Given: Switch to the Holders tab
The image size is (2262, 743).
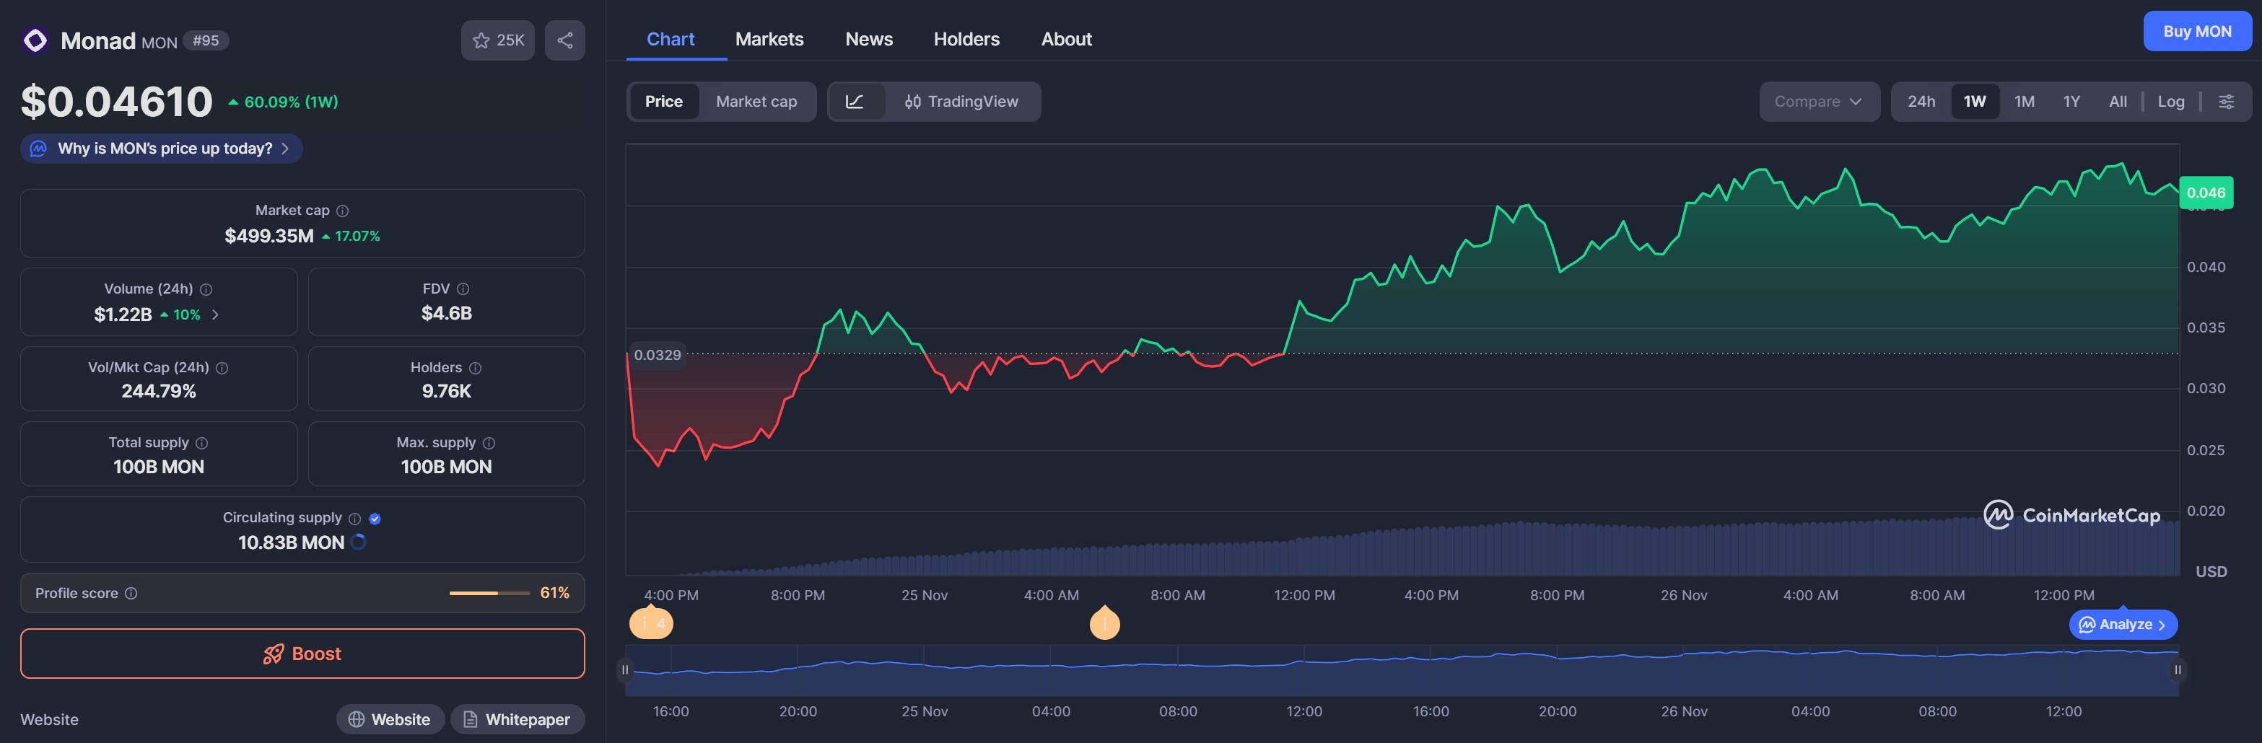Looking at the screenshot, I should (966, 40).
